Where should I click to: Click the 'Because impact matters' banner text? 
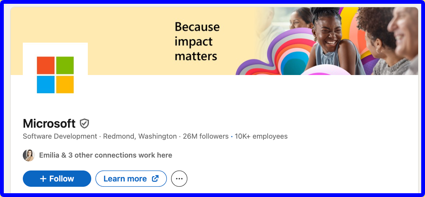[x=197, y=41]
